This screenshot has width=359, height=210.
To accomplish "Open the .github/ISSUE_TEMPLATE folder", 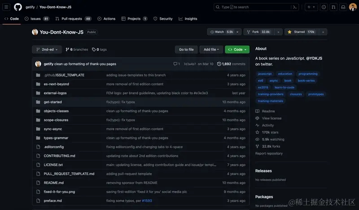I will [x=64, y=75].
